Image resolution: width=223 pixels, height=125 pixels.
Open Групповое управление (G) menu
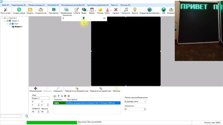pyautogui.click(x=98, y=5)
